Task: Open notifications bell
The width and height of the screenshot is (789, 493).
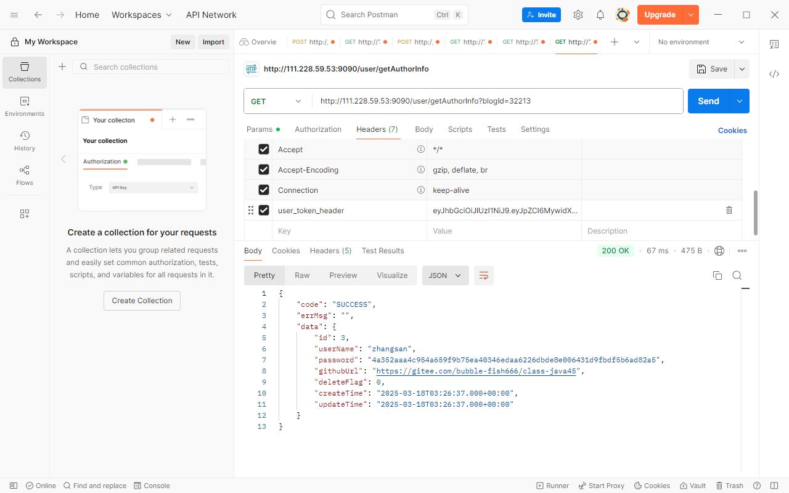Action: point(600,15)
